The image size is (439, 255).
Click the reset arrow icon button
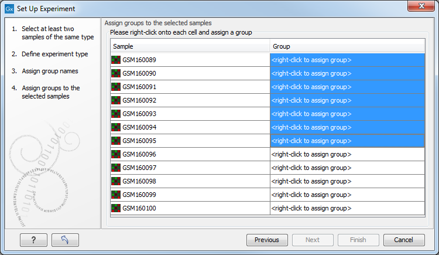click(x=65, y=240)
